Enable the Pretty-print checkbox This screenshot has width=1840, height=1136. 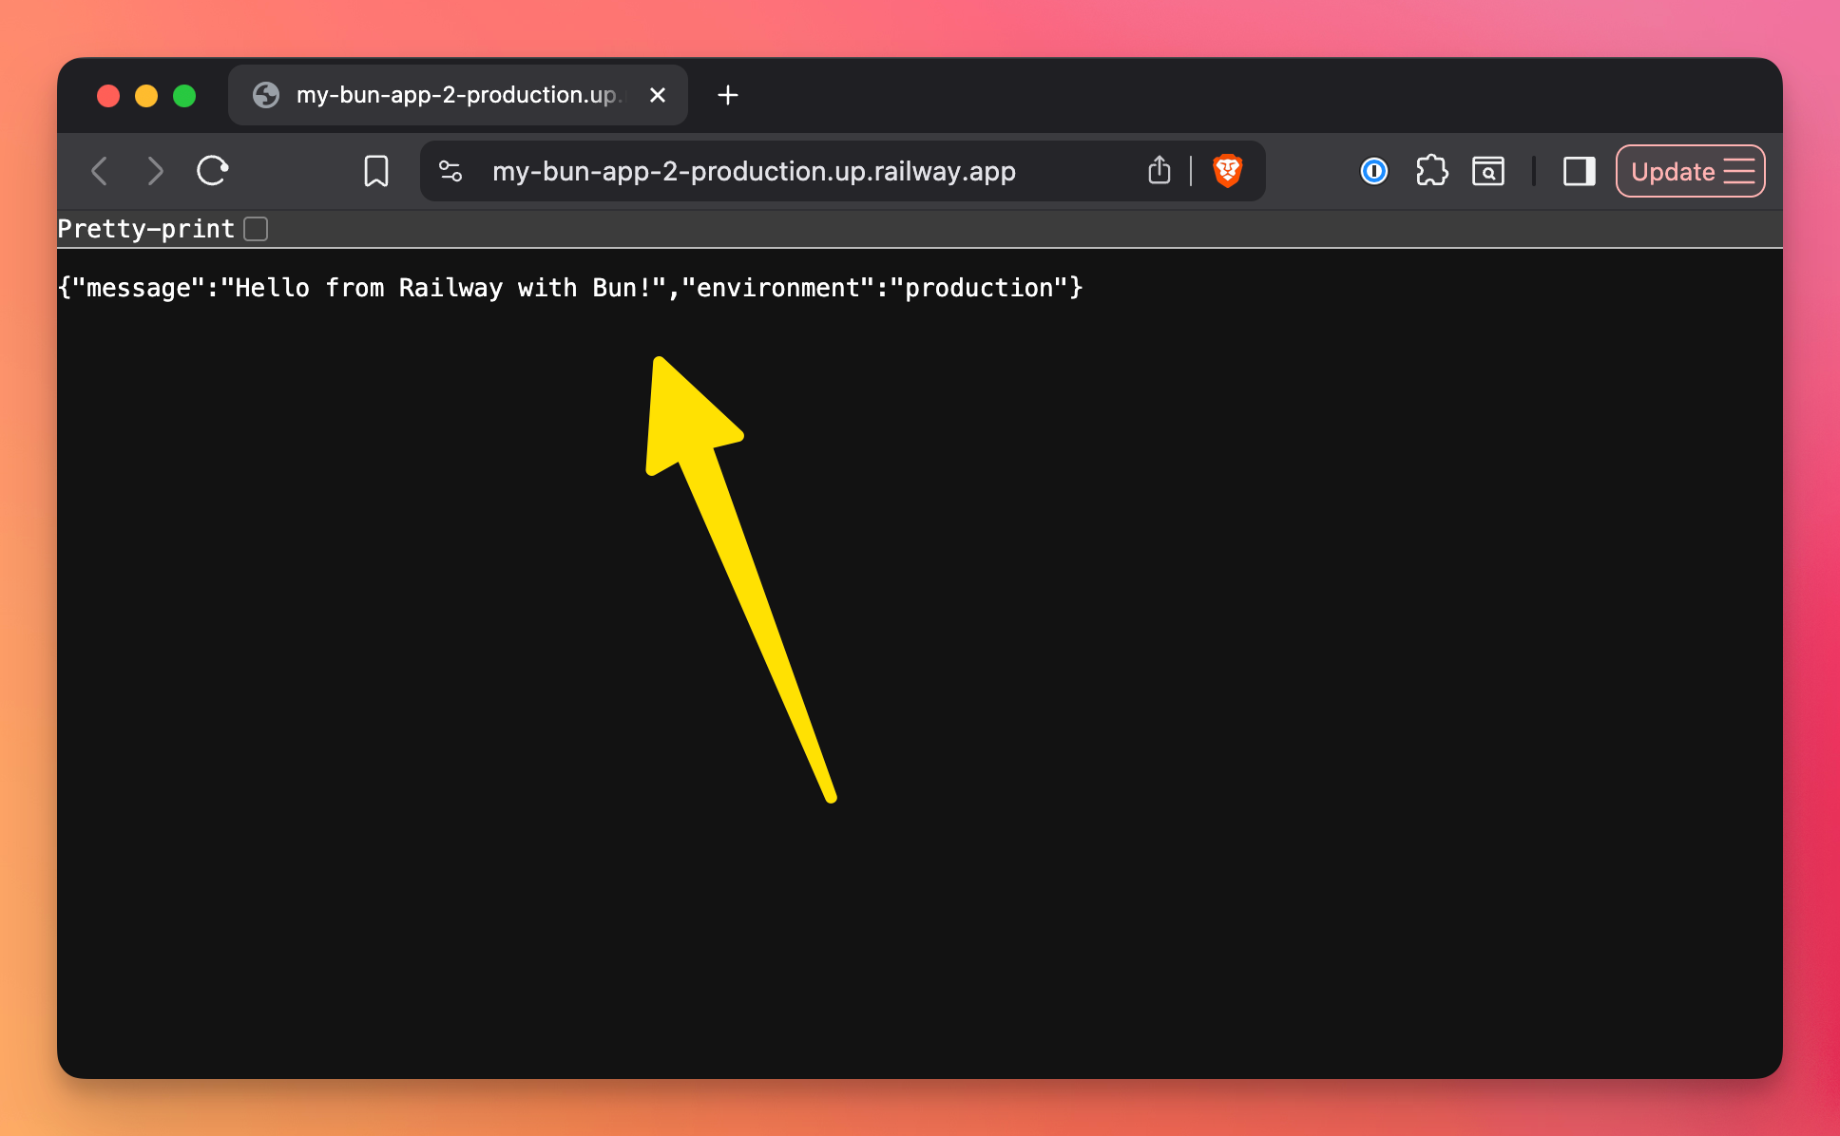point(256,229)
